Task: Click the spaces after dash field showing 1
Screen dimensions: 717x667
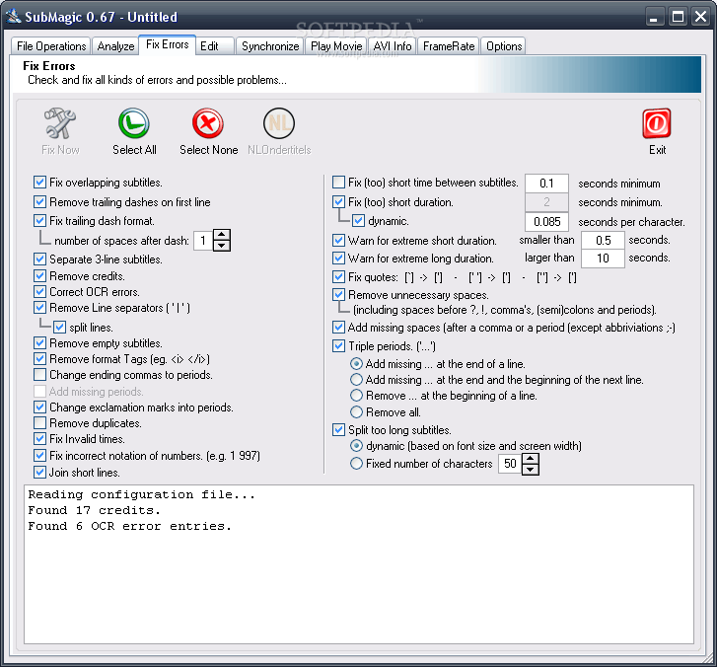Action: coord(203,240)
